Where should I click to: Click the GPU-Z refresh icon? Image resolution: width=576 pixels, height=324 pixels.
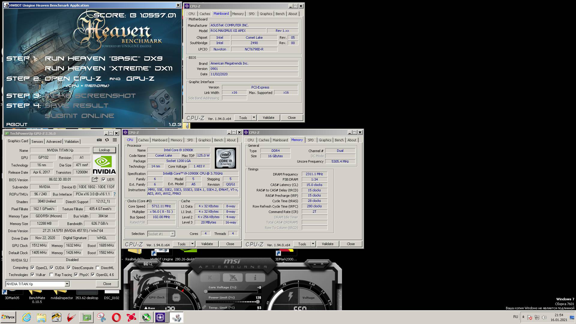[107, 140]
